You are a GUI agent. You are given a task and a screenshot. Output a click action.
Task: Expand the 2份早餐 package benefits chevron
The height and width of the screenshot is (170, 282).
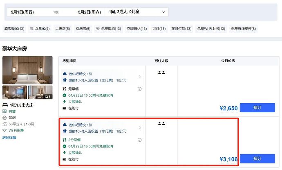tap(140, 128)
